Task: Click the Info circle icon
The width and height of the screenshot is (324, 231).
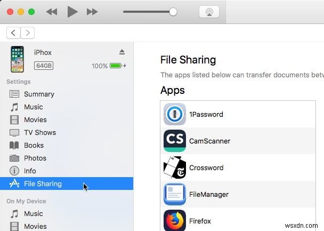Action: click(x=14, y=171)
